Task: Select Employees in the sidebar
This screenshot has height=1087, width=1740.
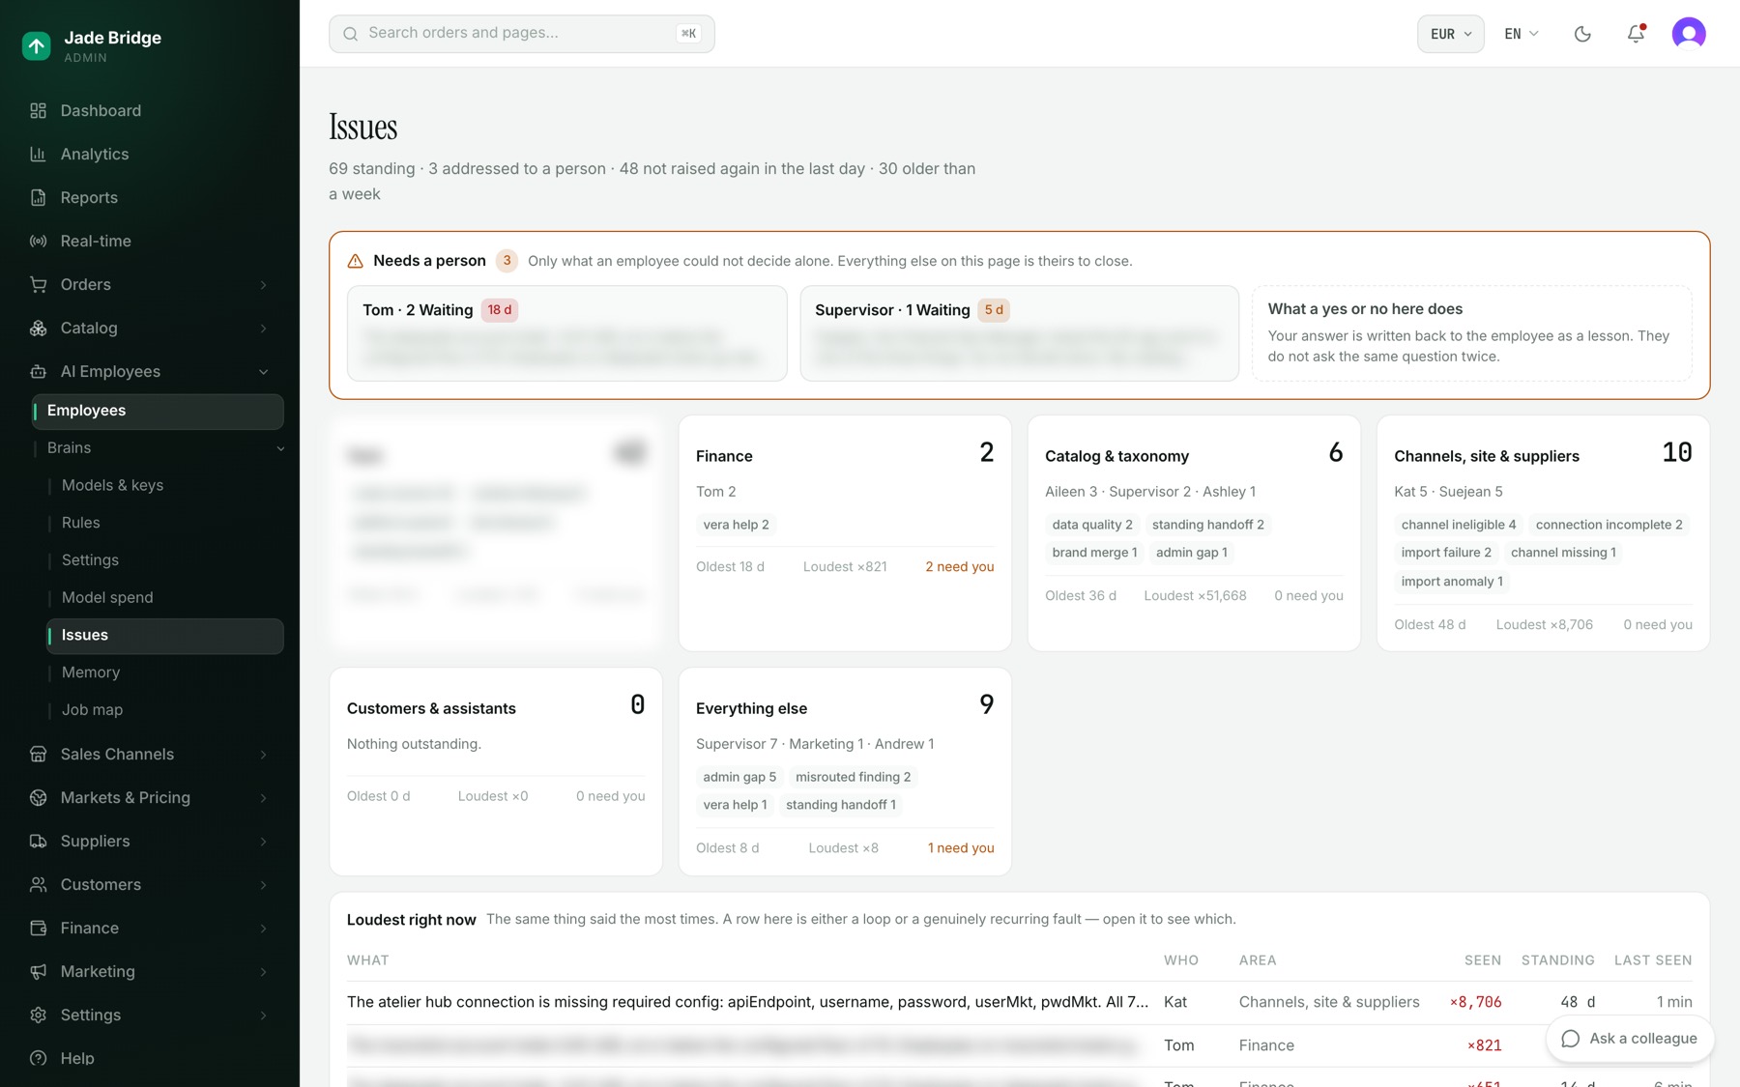Action: 158,411
